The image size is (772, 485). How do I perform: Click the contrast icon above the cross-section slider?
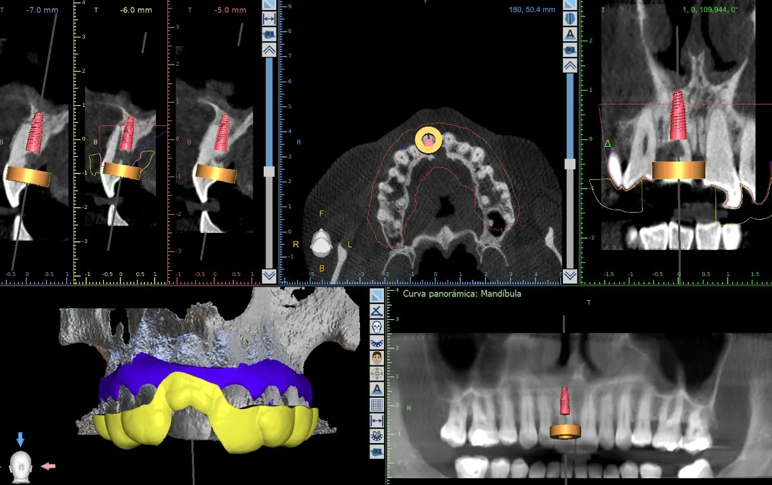269,5
